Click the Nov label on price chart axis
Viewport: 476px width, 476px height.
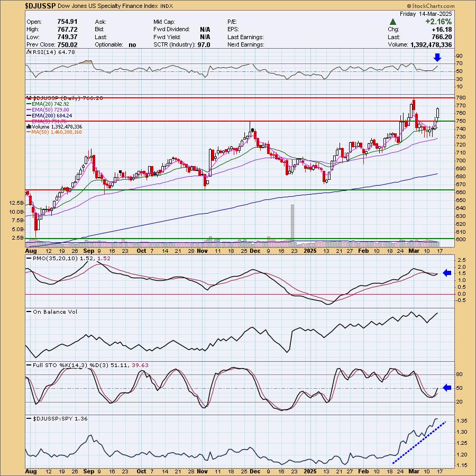[202, 251]
